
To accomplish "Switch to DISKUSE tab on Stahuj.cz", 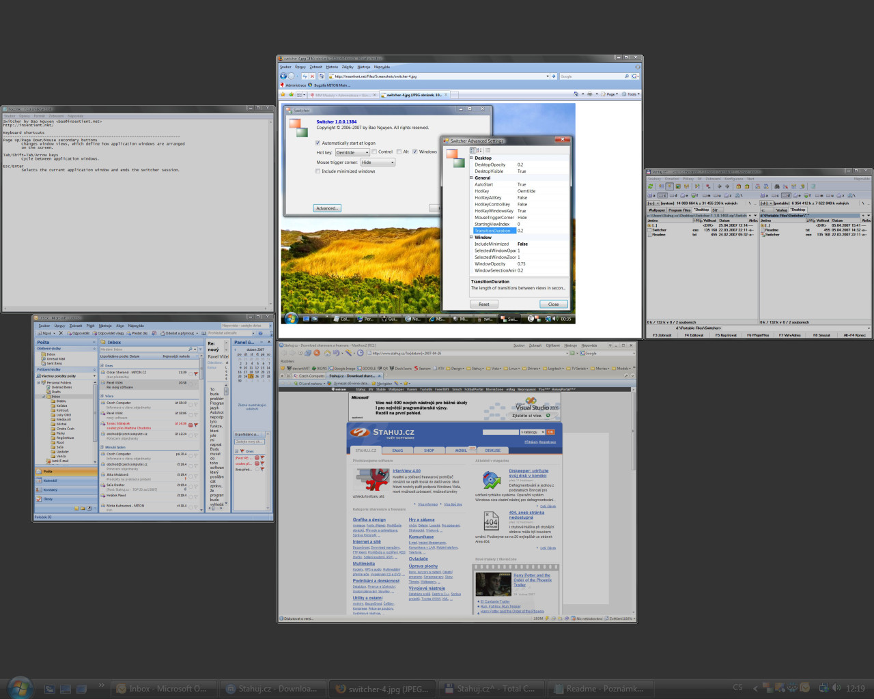I will point(493,451).
